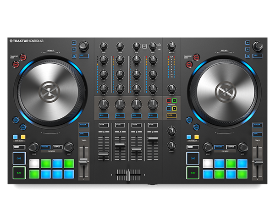Select right deck SAMPLES pad mode
This screenshot has height=220, width=275.
(x=231, y=147)
